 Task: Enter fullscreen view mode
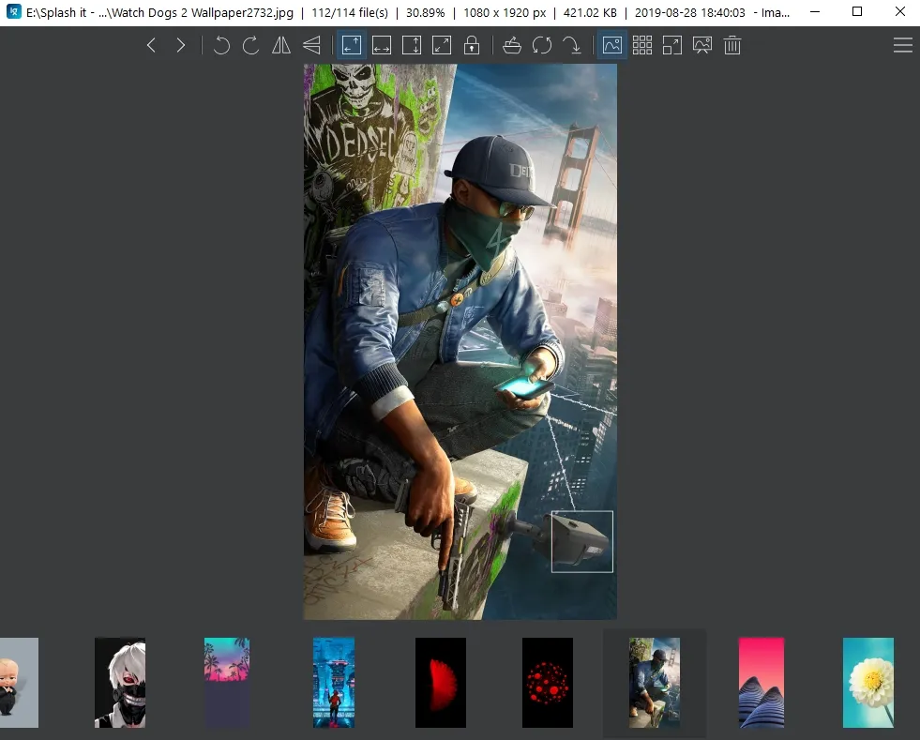click(671, 45)
